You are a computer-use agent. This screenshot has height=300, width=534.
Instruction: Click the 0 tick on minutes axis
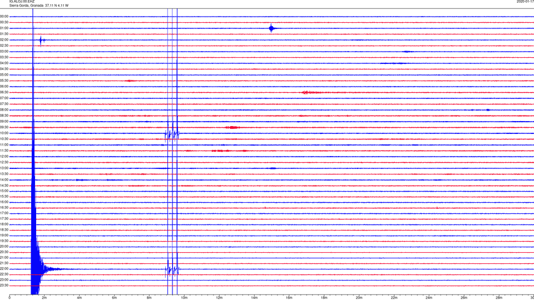click(x=9, y=298)
